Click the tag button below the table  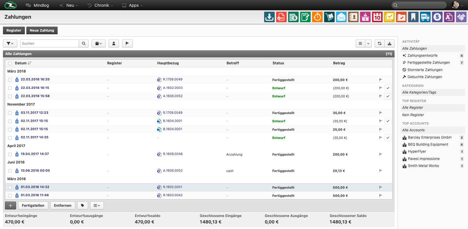coord(82,205)
